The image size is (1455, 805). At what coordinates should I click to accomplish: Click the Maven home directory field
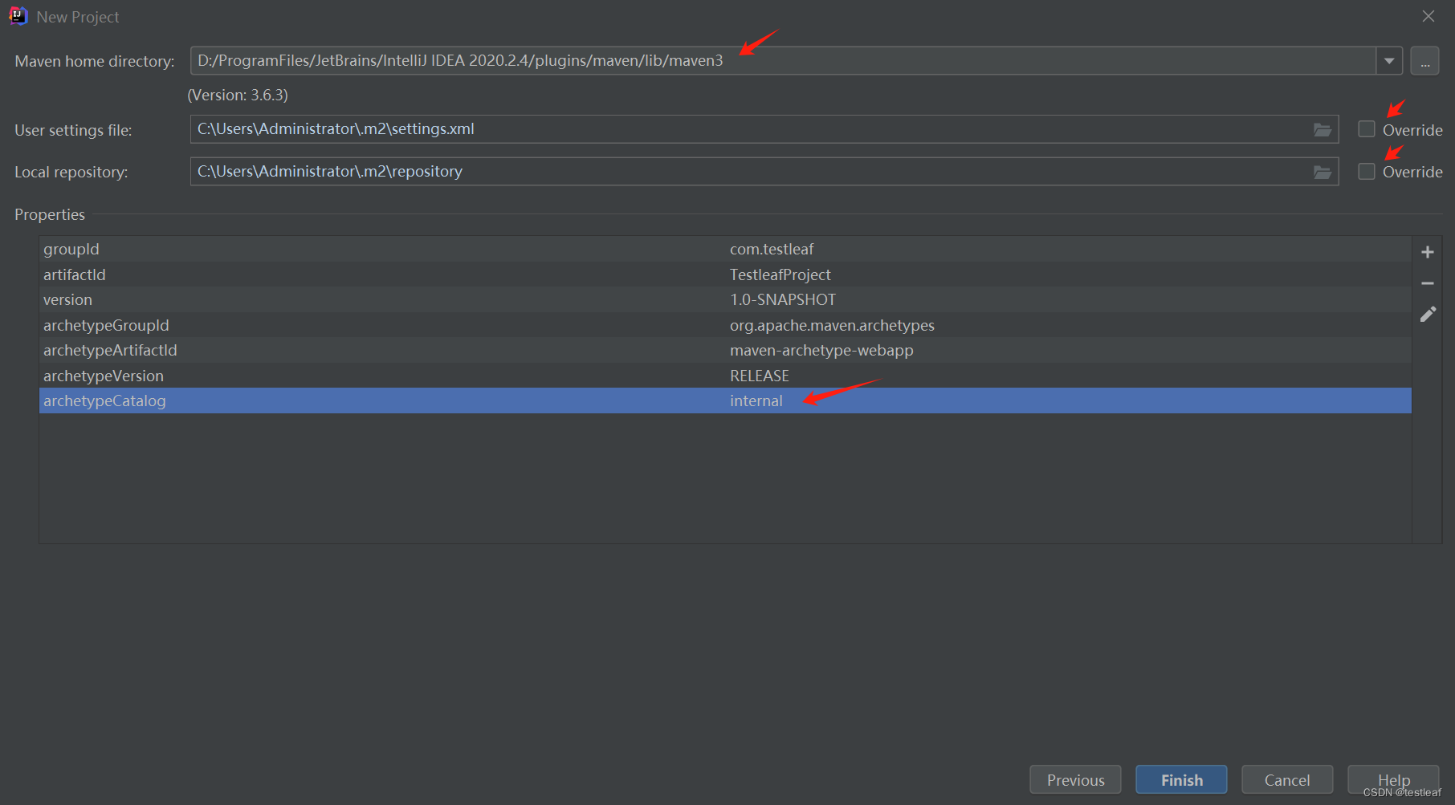[783, 61]
